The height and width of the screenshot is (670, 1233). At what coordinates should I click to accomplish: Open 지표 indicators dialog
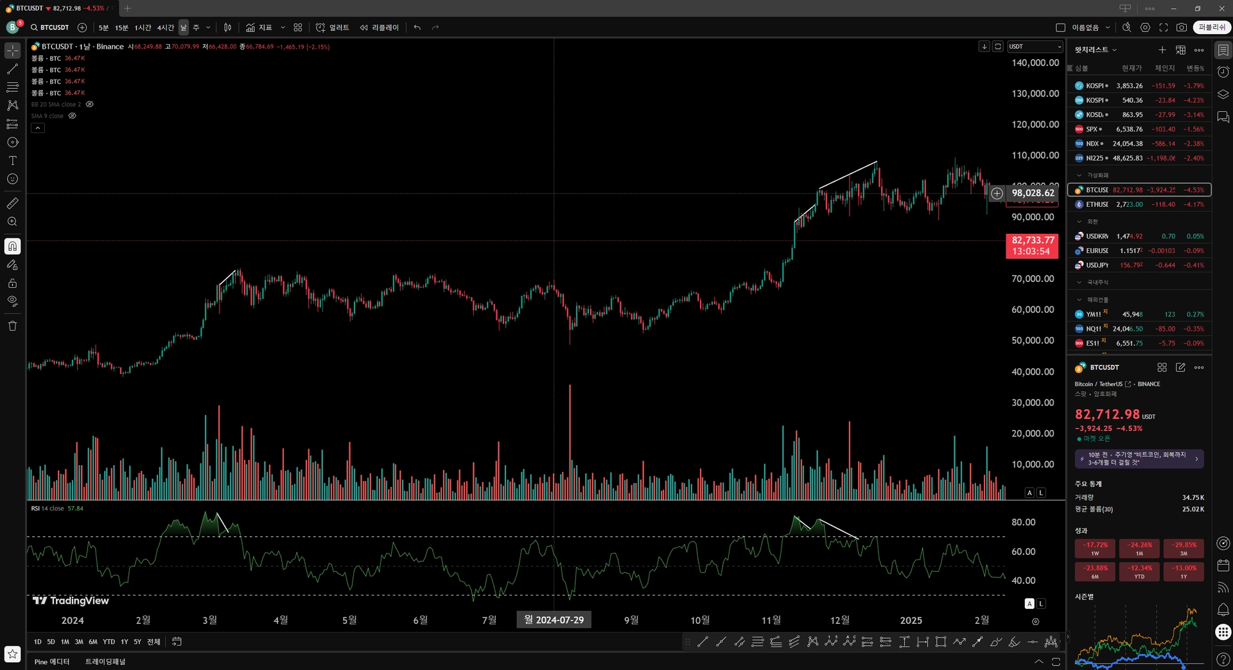click(259, 28)
